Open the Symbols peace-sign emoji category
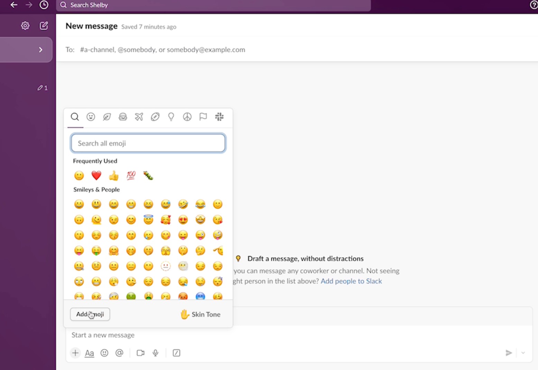The image size is (538, 370). tap(187, 117)
